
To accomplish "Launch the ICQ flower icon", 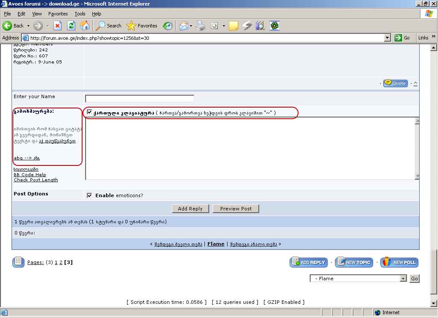I will point(275,26).
